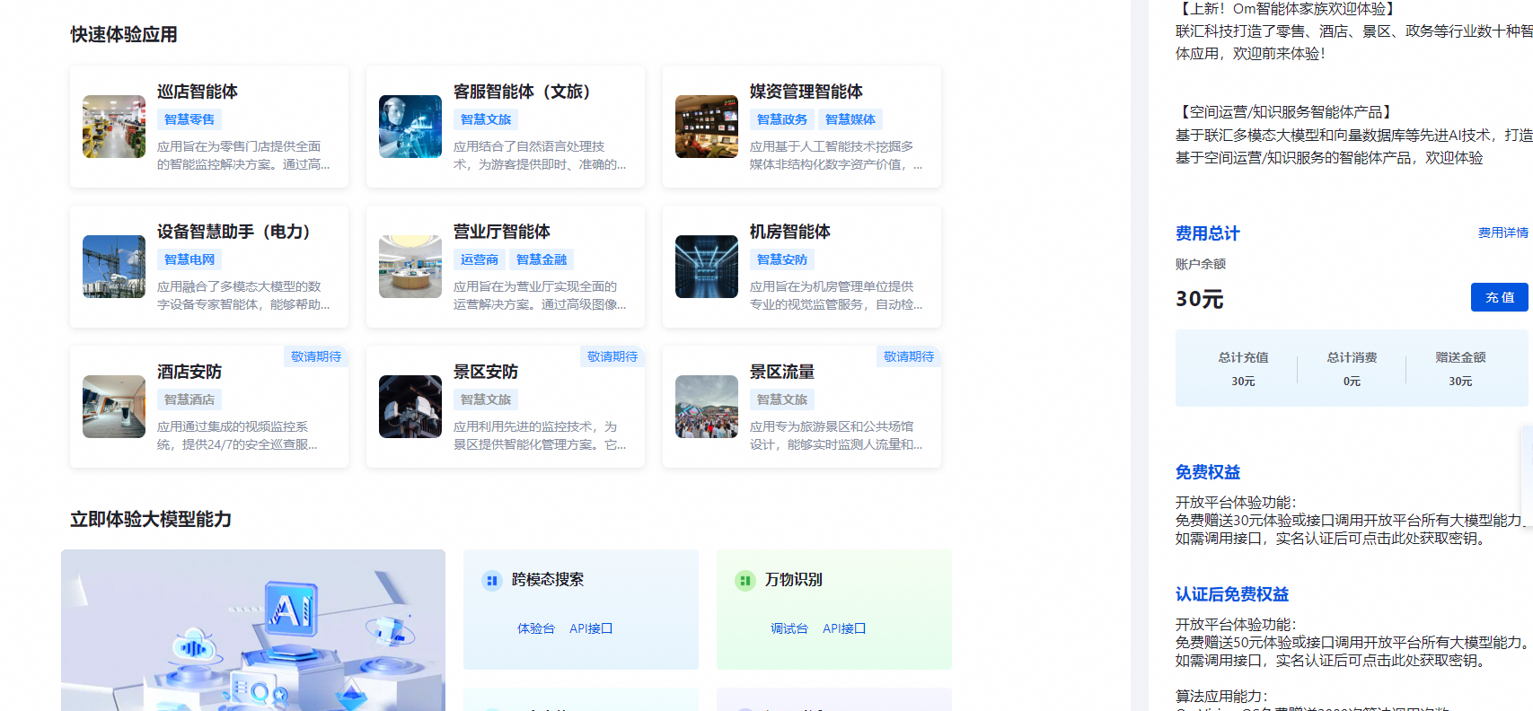This screenshot has height=711, width=1533.
Task: Click the 总计充值 30元 stat
Action: click(1243, 369)
